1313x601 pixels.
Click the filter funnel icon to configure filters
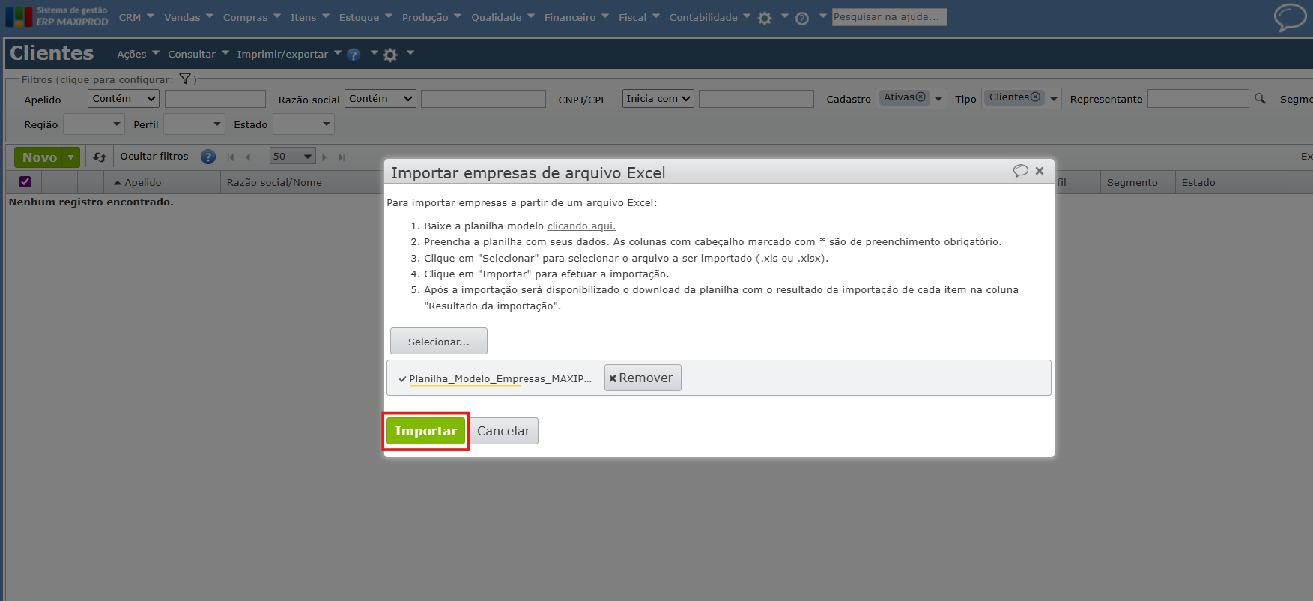(x=185, y=79)
